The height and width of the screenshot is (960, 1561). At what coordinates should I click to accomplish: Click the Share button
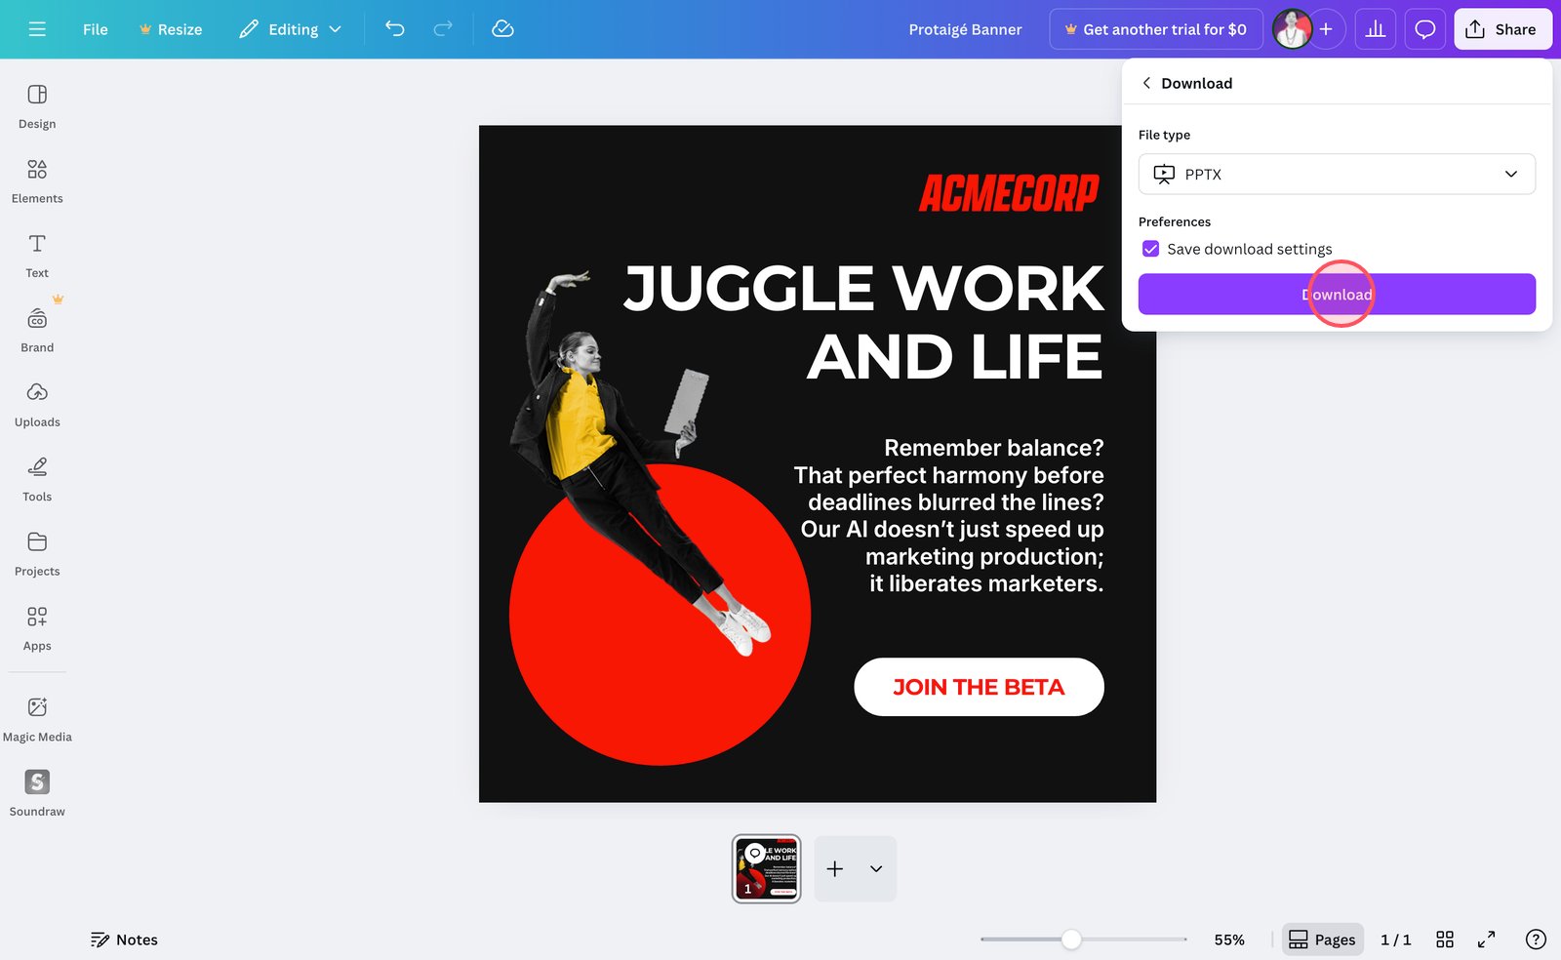1502,29
